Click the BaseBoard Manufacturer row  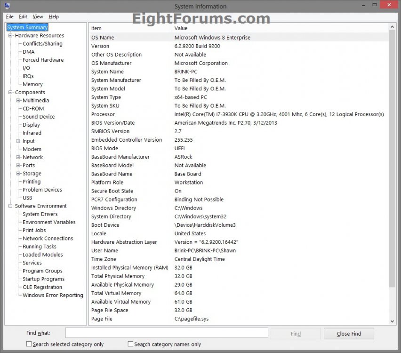[x=239, y=157]
